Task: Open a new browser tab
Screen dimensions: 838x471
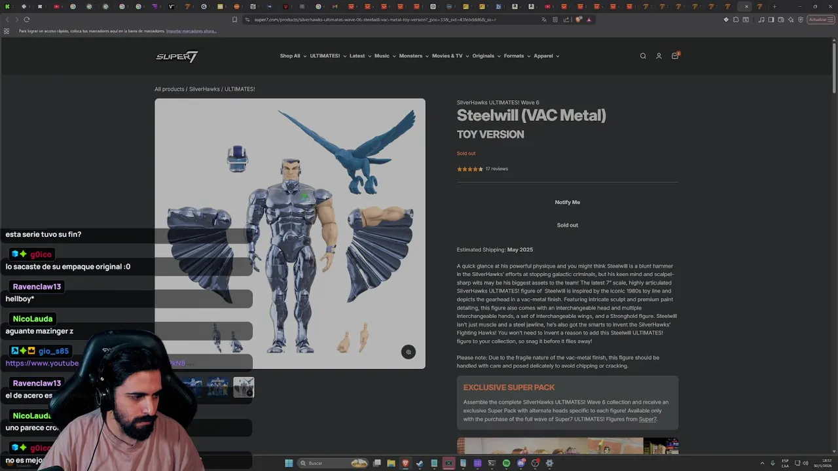Action: click(774, 7)
